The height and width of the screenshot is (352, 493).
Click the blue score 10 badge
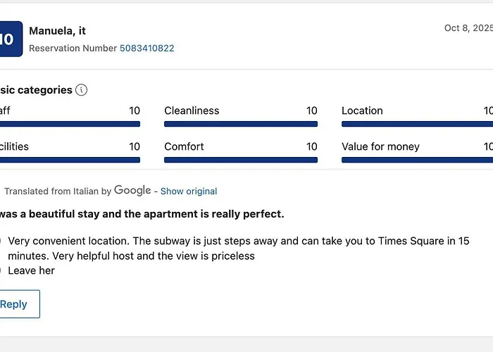pyautogui.click(x=11, y=39)
